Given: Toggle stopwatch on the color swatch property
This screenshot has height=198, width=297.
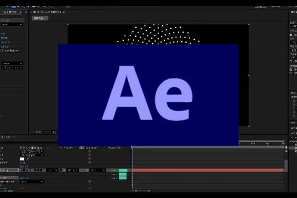Looking at the screenshot, I should pos(90,159).
